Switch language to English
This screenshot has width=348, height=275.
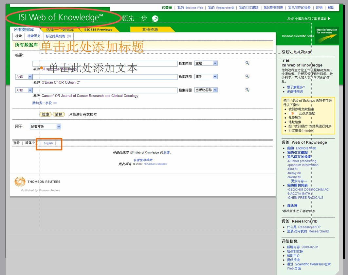[48, 143]
